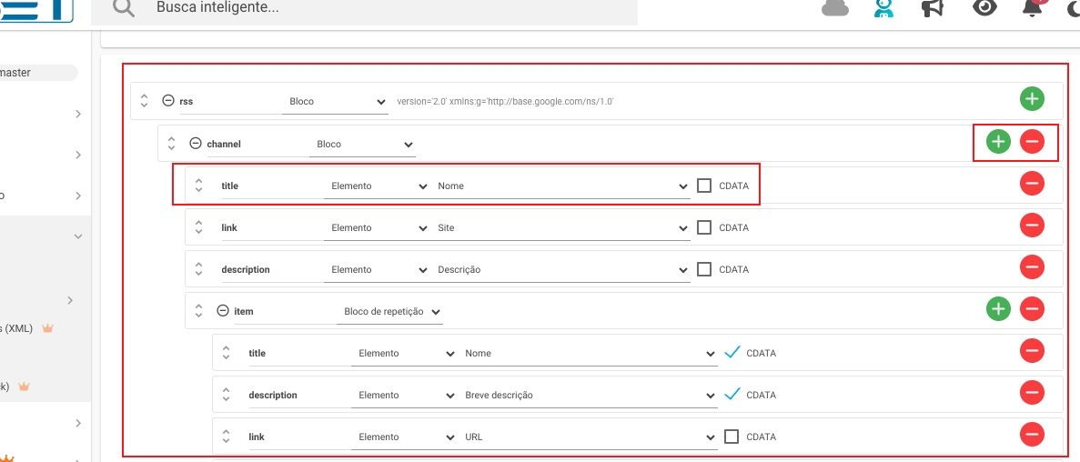Viewport: 1080px width, 462px height.
Task: Click the megaphone announcements icon
Action: coord(932,7)
